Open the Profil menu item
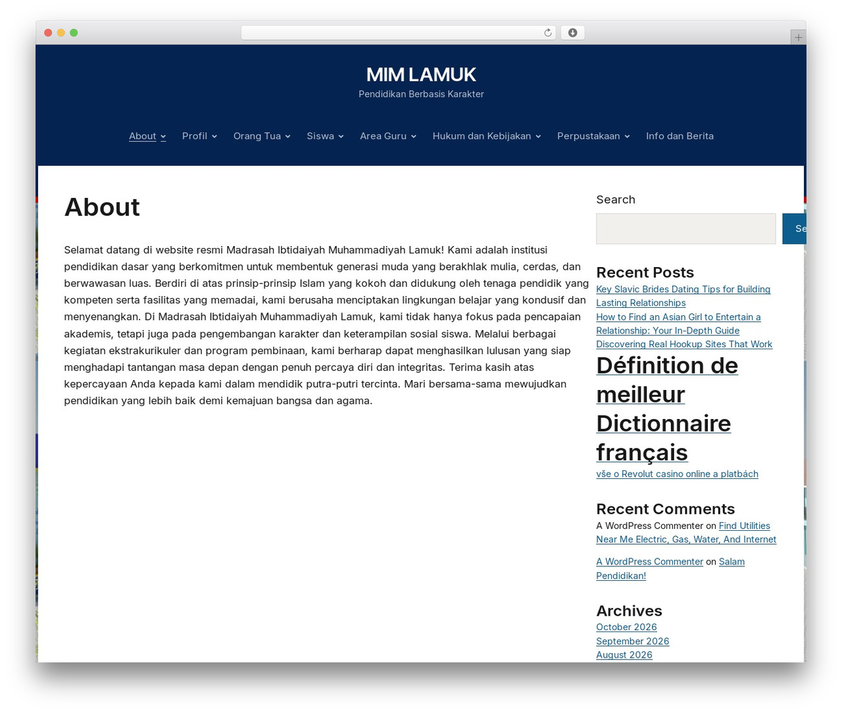 [x=195, y=136]
